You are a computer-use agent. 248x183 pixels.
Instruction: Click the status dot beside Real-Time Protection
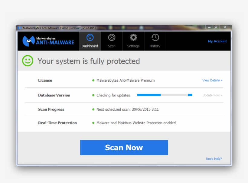pyautogui.click(x=94, y=123)
